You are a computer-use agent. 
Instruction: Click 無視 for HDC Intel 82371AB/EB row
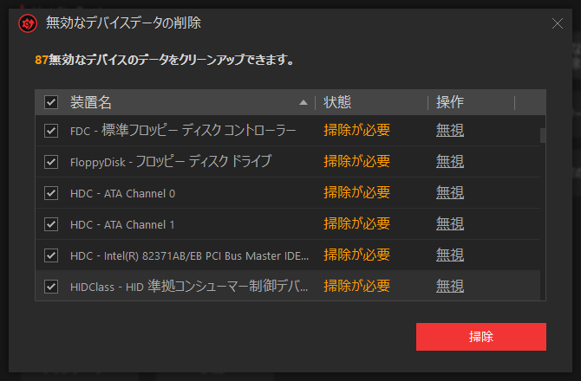coord(450,255)
